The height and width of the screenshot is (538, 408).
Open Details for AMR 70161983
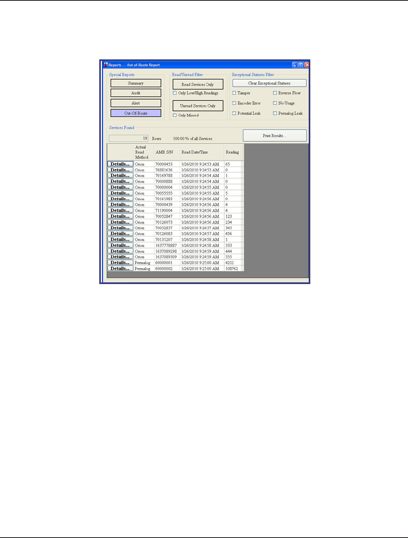pos(120,199)
